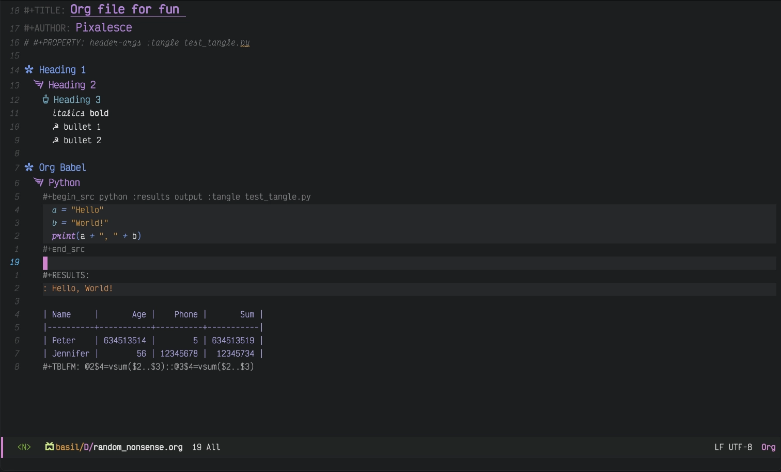Click the test_tangle.py link in the property line
This screenshot has height=472, width=781.
(x=216, y=42)
